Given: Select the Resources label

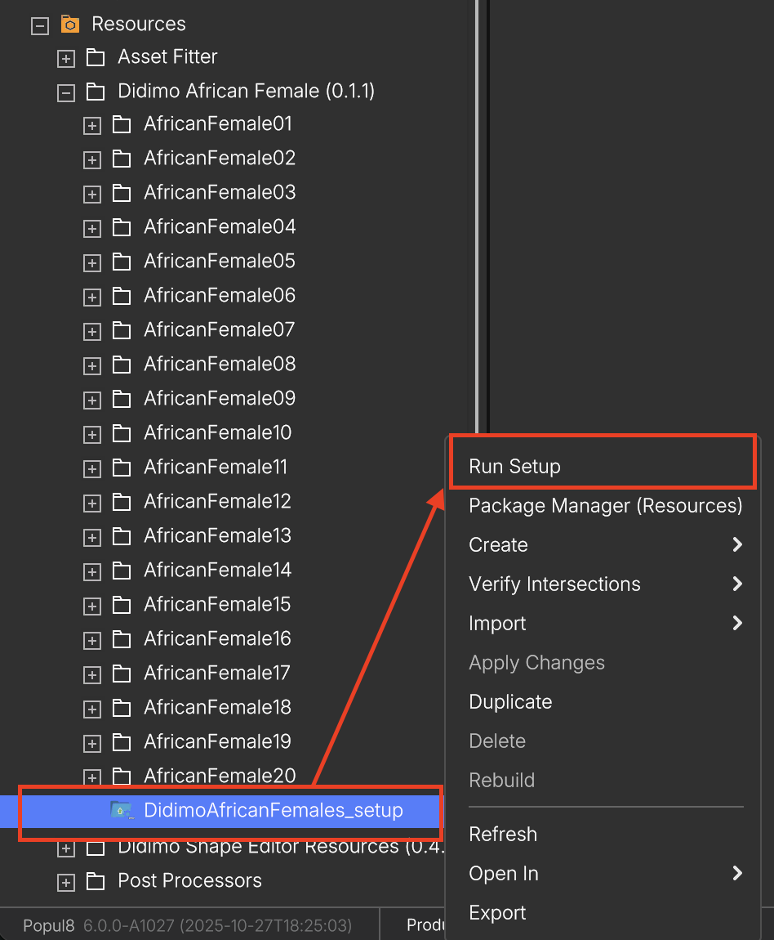Looking at the screenshot, I should coord(139,24).
